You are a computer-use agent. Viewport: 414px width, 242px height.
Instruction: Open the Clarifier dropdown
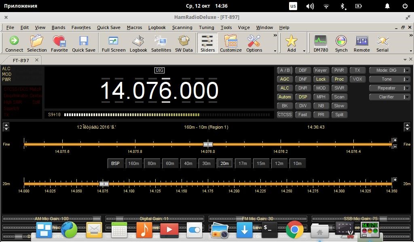(390, 97)
